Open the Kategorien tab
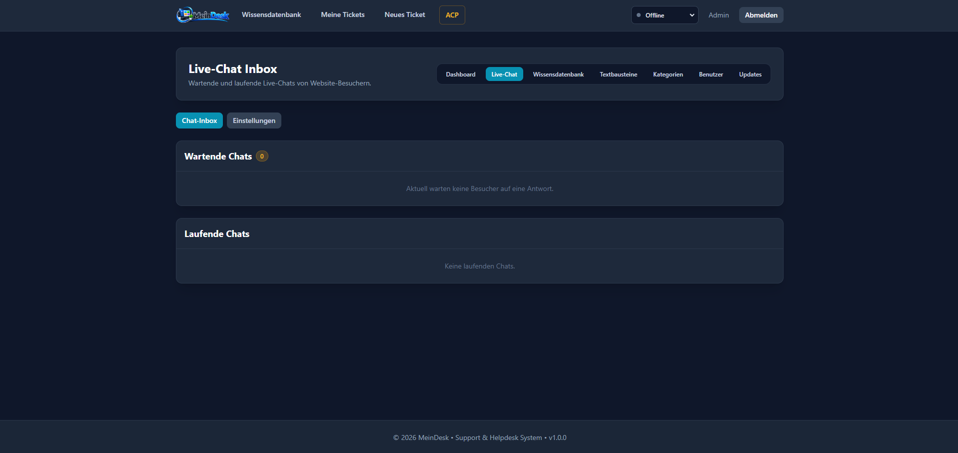Image resolution: width=958 pixels, height=453 pixels. click(668, 74)
